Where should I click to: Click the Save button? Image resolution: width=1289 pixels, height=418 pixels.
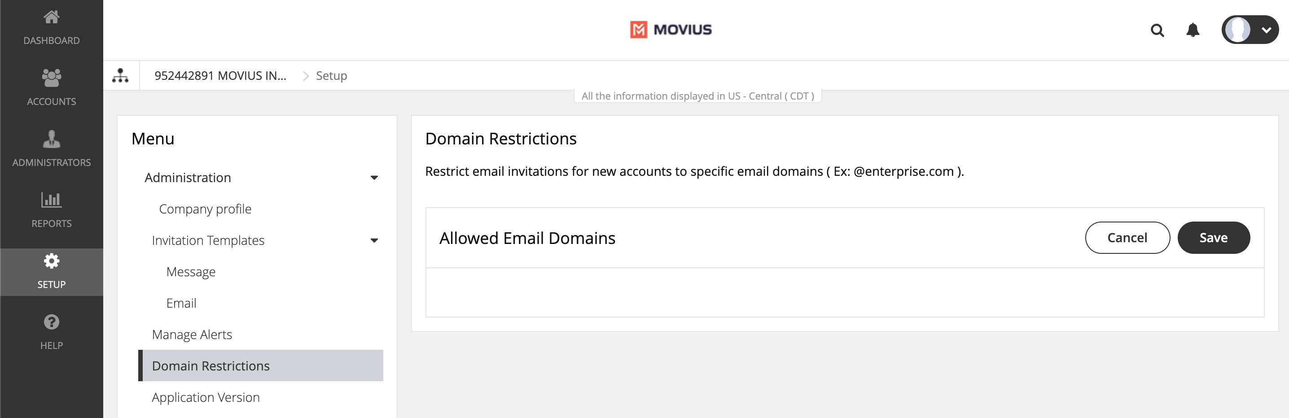click(1213, 238)
